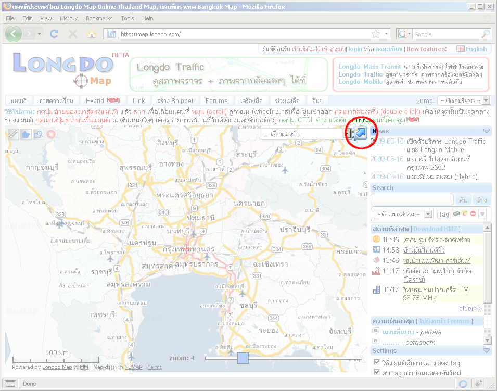Open the Tools menu
Image resolution: width=497 pixels, height=391 pixels.
128,18
